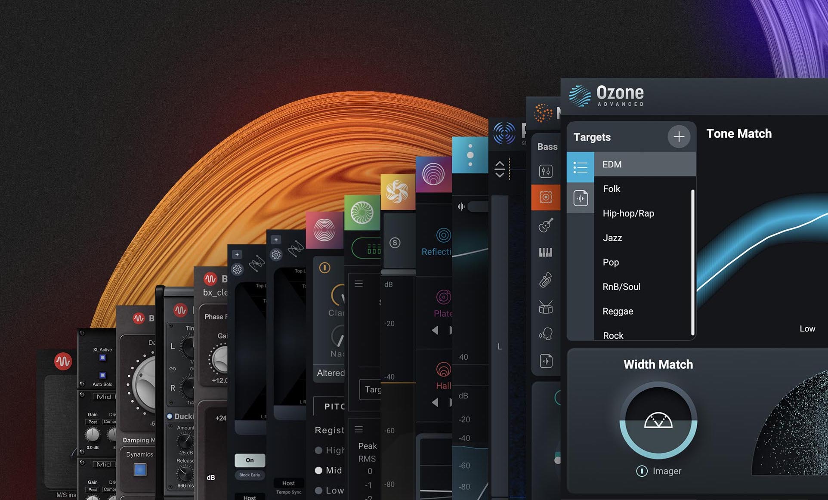
Task: Click the previous arrow under Plate
Action: pyautogui.click(x=435, y=330)
